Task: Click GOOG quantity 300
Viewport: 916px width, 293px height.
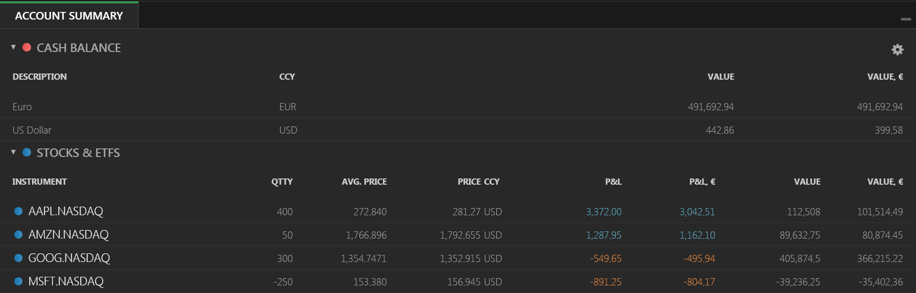Action: (285, 259)
